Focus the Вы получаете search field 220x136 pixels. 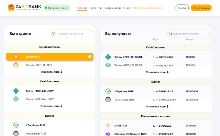click(x=189, y=34)
